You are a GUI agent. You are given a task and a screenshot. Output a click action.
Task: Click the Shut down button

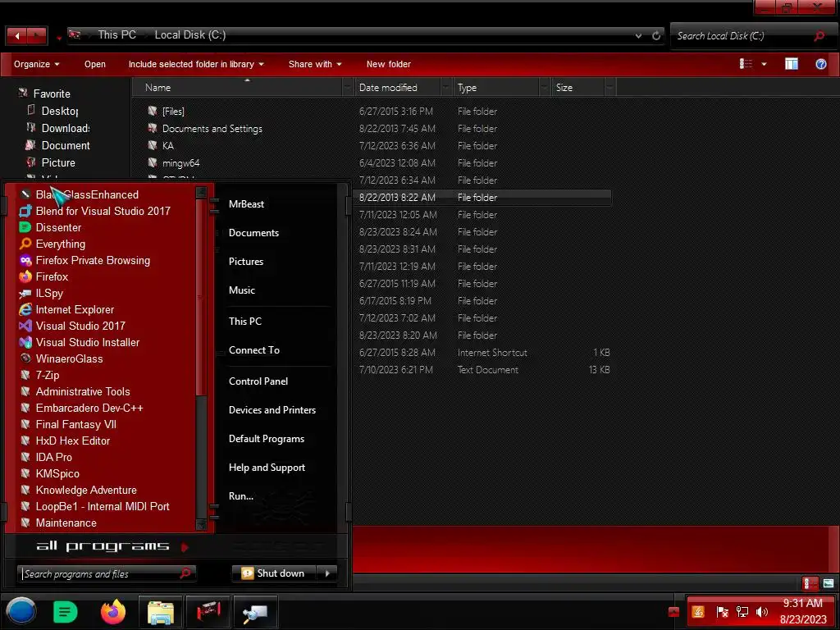(276, 573)
